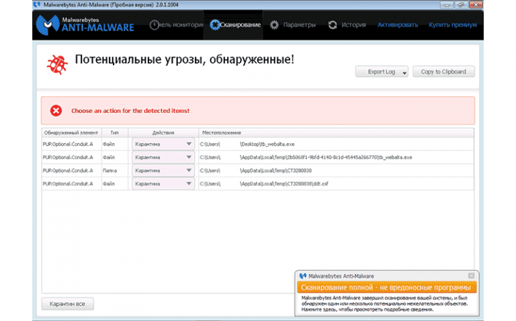The image size is (516, 321).
Task: Click the Обнаруженный элемент column header
Action: coord(71,133)
